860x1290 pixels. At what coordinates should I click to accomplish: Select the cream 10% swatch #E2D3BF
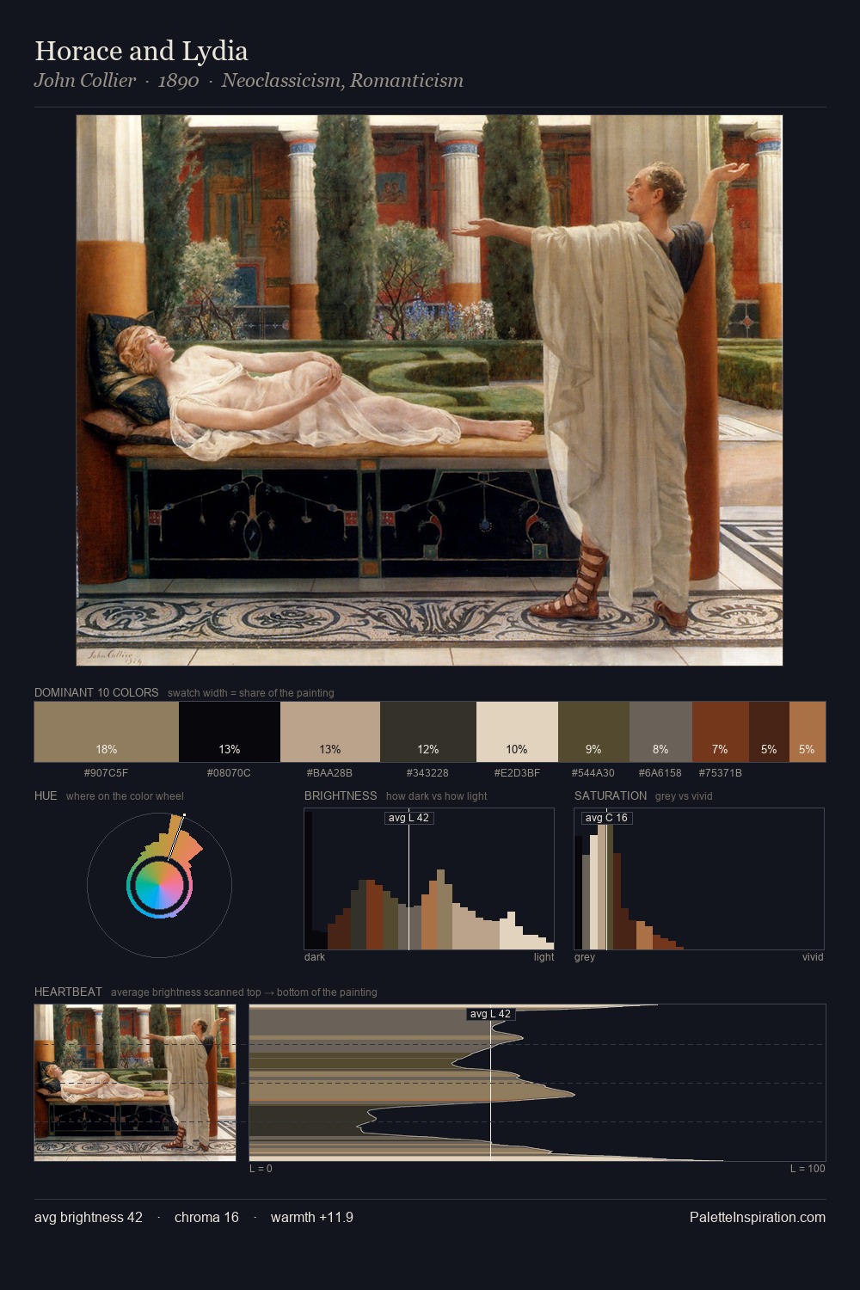(517, 732)
